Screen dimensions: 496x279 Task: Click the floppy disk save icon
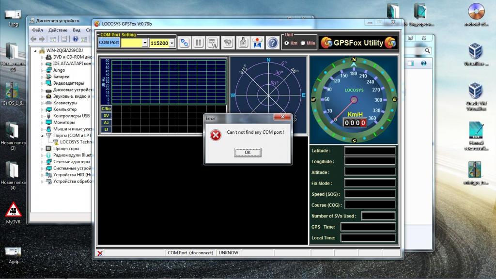257,43
